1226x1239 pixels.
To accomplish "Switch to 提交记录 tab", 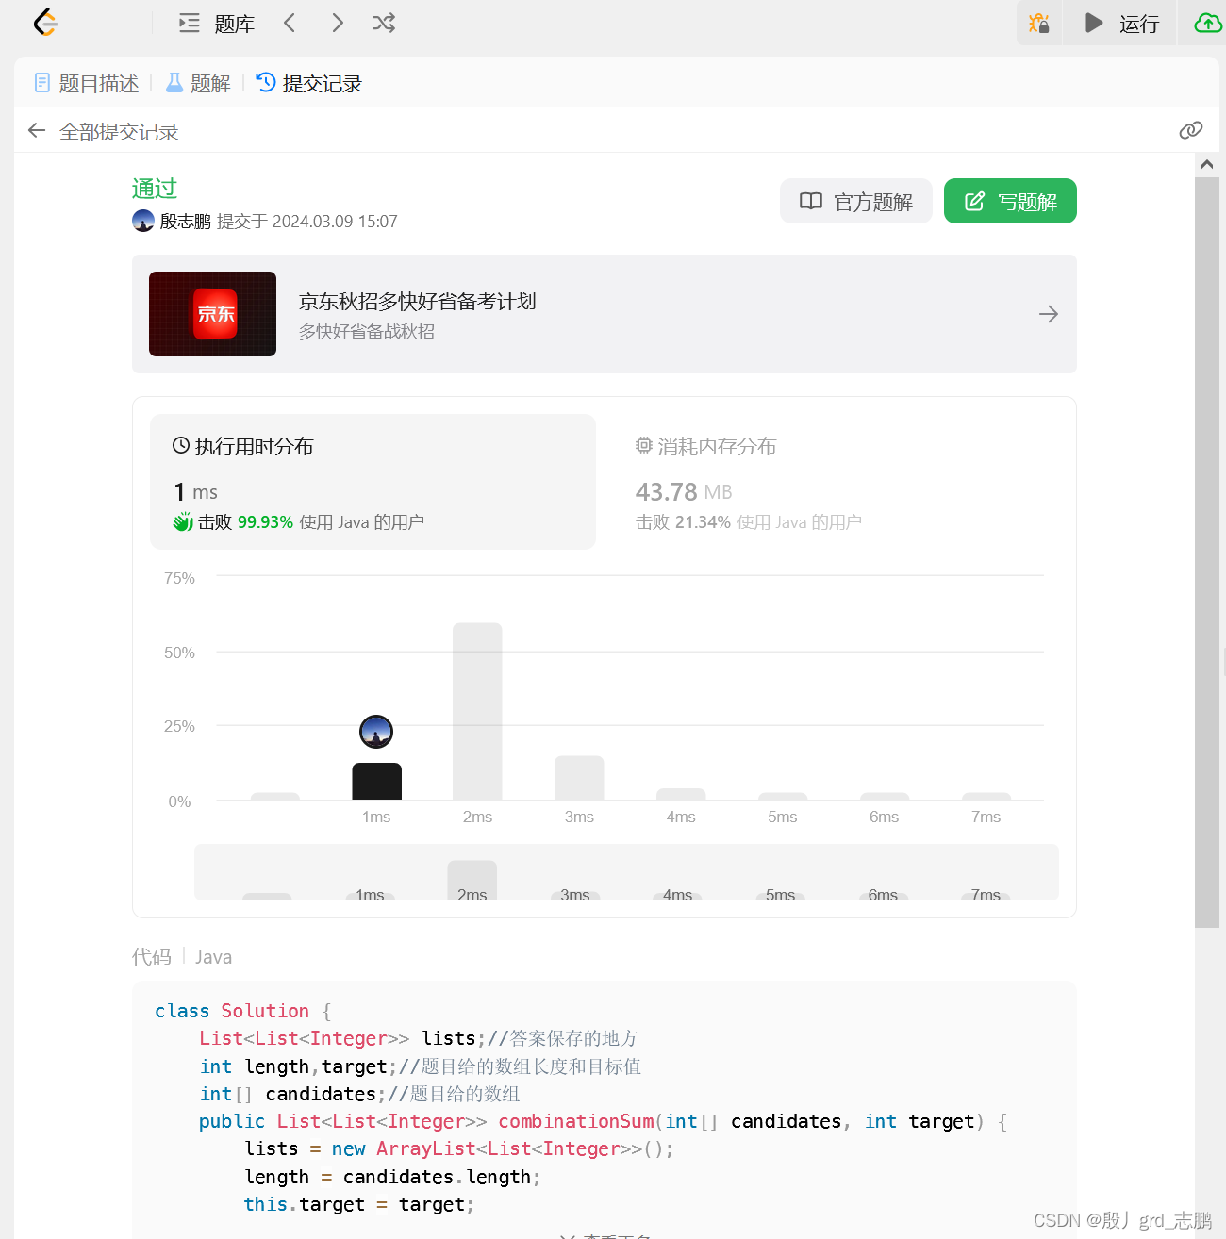I will point(309,83).
